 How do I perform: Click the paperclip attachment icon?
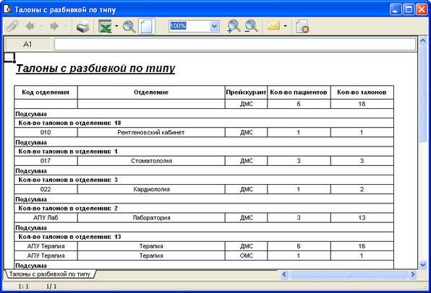(x=12, y=26)
